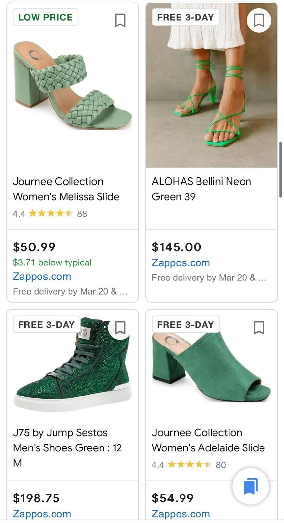The height and width of the screenshot is (523, 284).
Task: Bookmark the Journee Collection Melissa Slide
Action: coord(120,21)
